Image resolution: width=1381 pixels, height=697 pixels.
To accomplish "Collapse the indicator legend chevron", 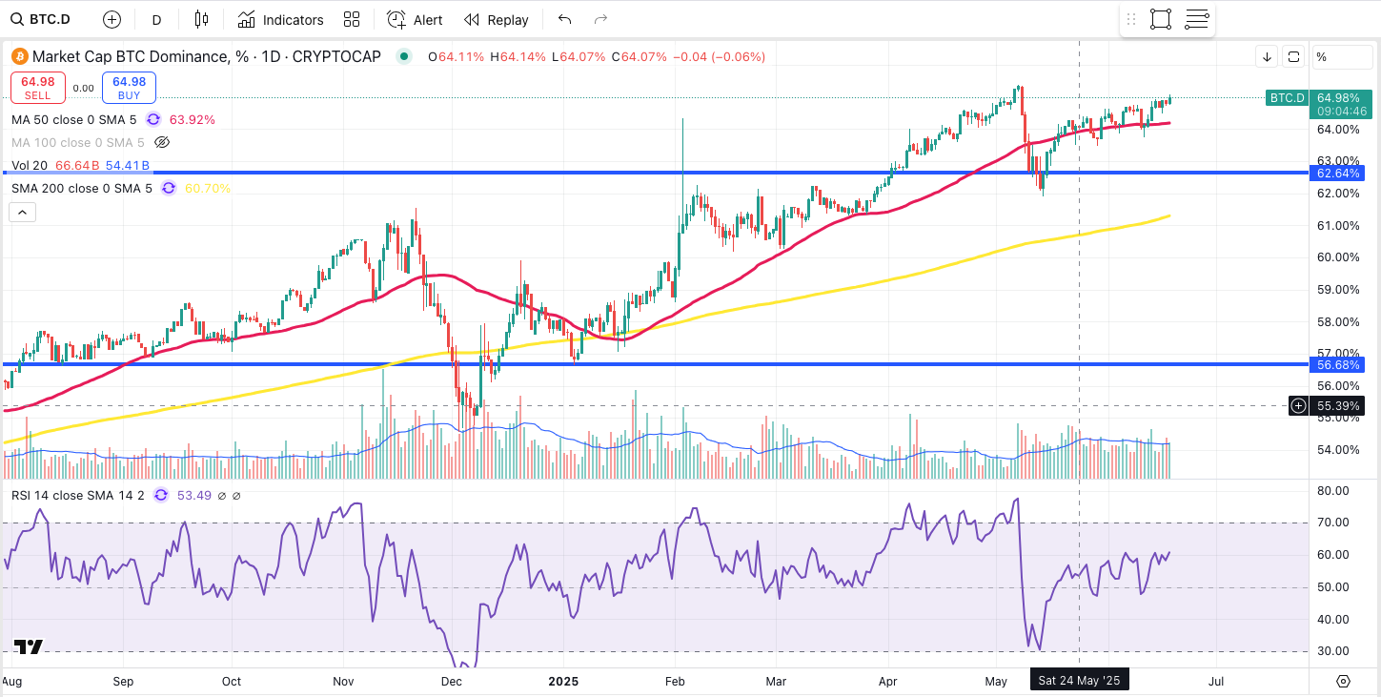I will point(23,212).
